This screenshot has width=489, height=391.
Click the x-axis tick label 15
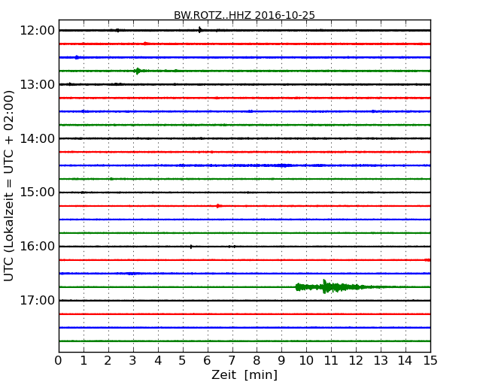click(430, 361)
